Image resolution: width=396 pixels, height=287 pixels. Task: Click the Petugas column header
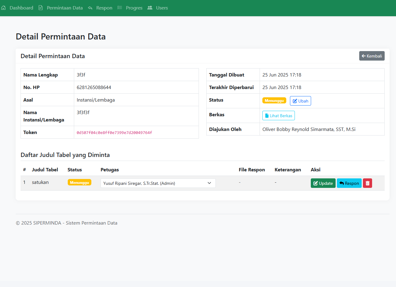pyautogui.click(x=110, y=170)
